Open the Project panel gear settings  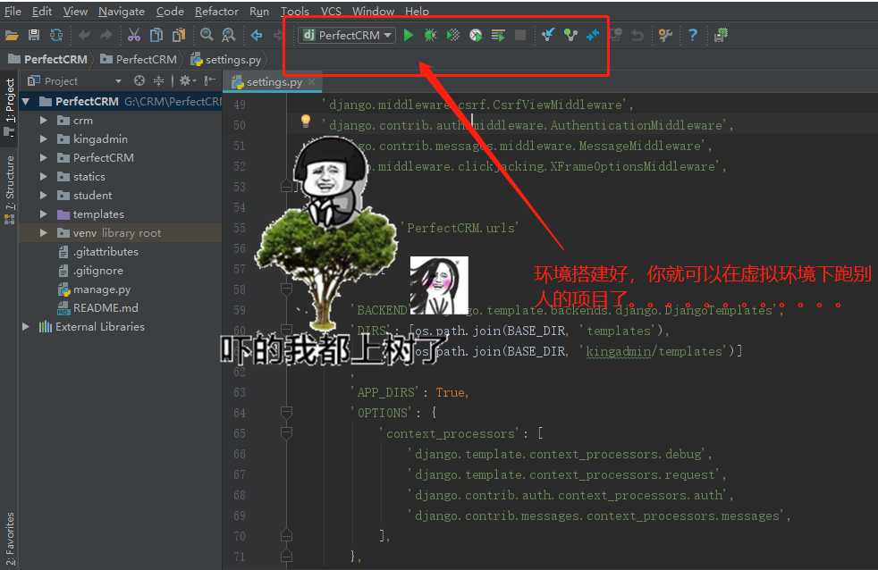pyautogui.click(x=187, y=80)
